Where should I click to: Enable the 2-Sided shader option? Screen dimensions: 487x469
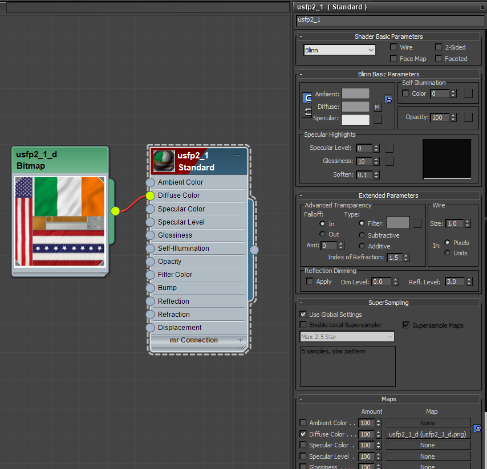pyautogui.click(x=437, y=47)
